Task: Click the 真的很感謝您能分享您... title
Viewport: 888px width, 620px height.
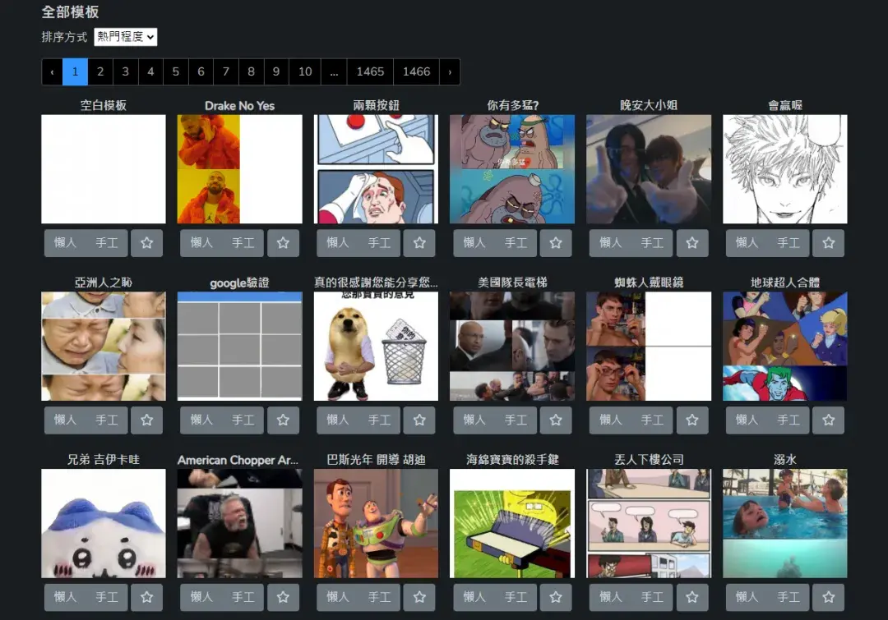Action: (x=376, y=282)
